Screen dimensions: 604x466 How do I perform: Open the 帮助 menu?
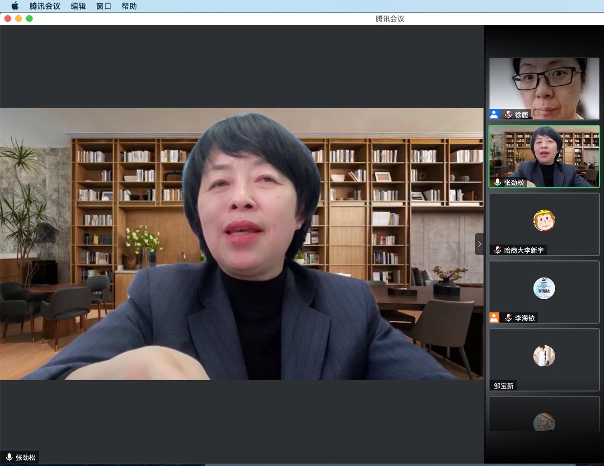[129, 6]
